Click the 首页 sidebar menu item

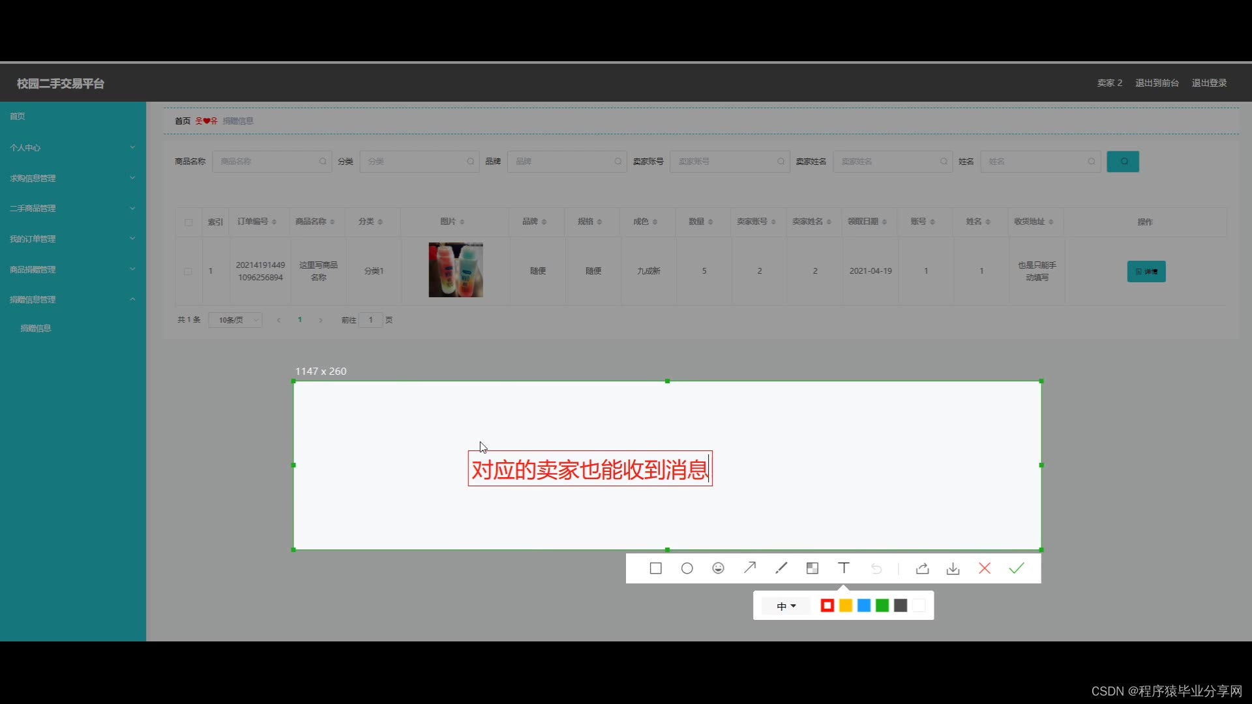(18, 117)
